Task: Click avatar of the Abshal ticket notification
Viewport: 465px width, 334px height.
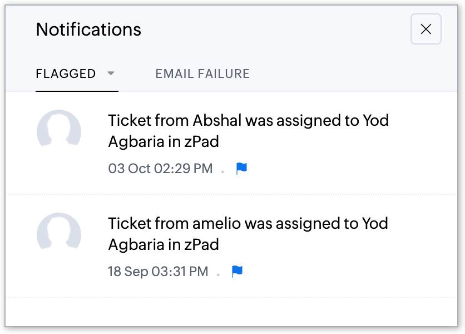Action: pos(59,132)
